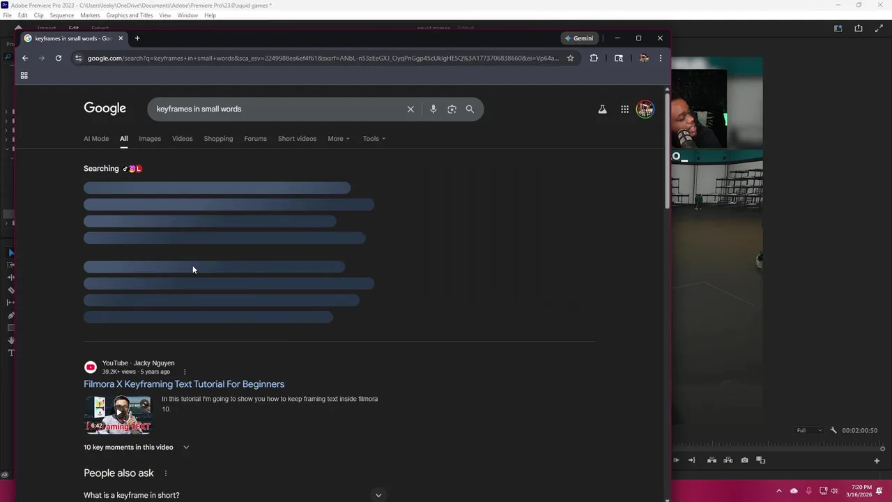The width and height of the screenshot is (892, 502).
Task: Open volume control in system tray
Action: pos(835,491)
